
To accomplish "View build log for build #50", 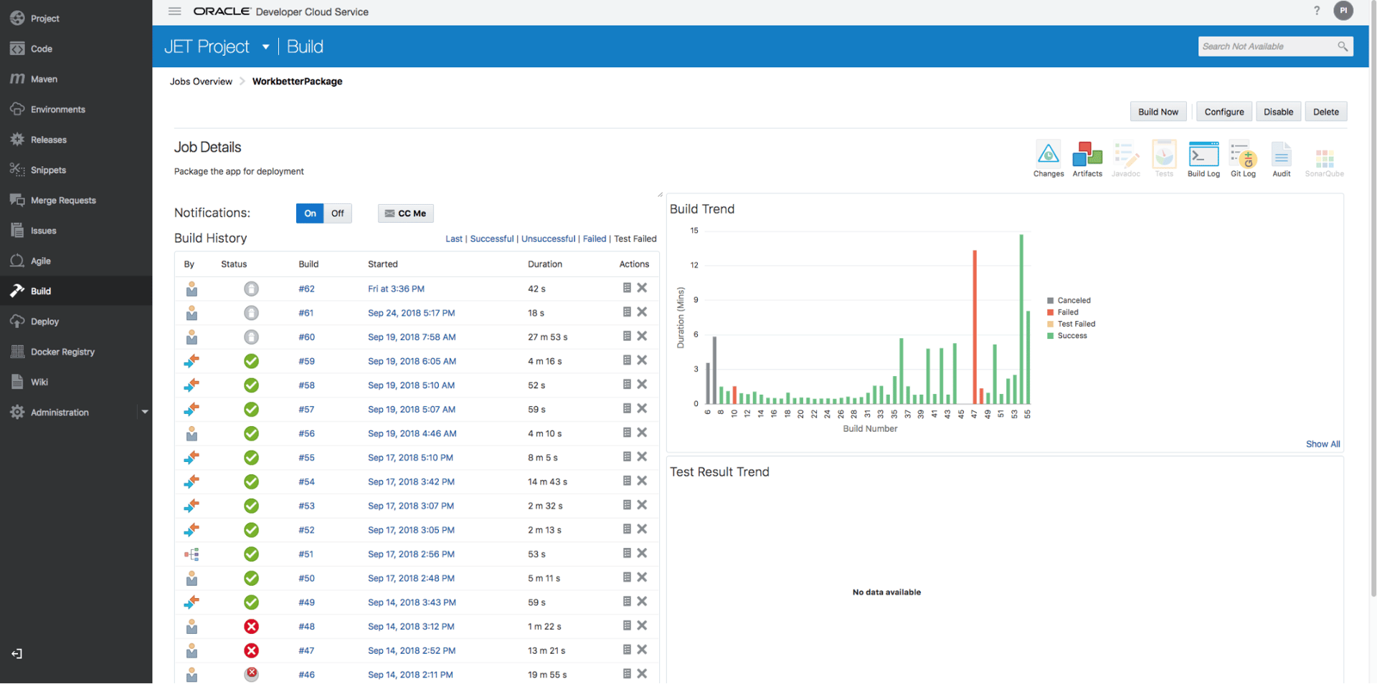I will [x=627, y=577].
